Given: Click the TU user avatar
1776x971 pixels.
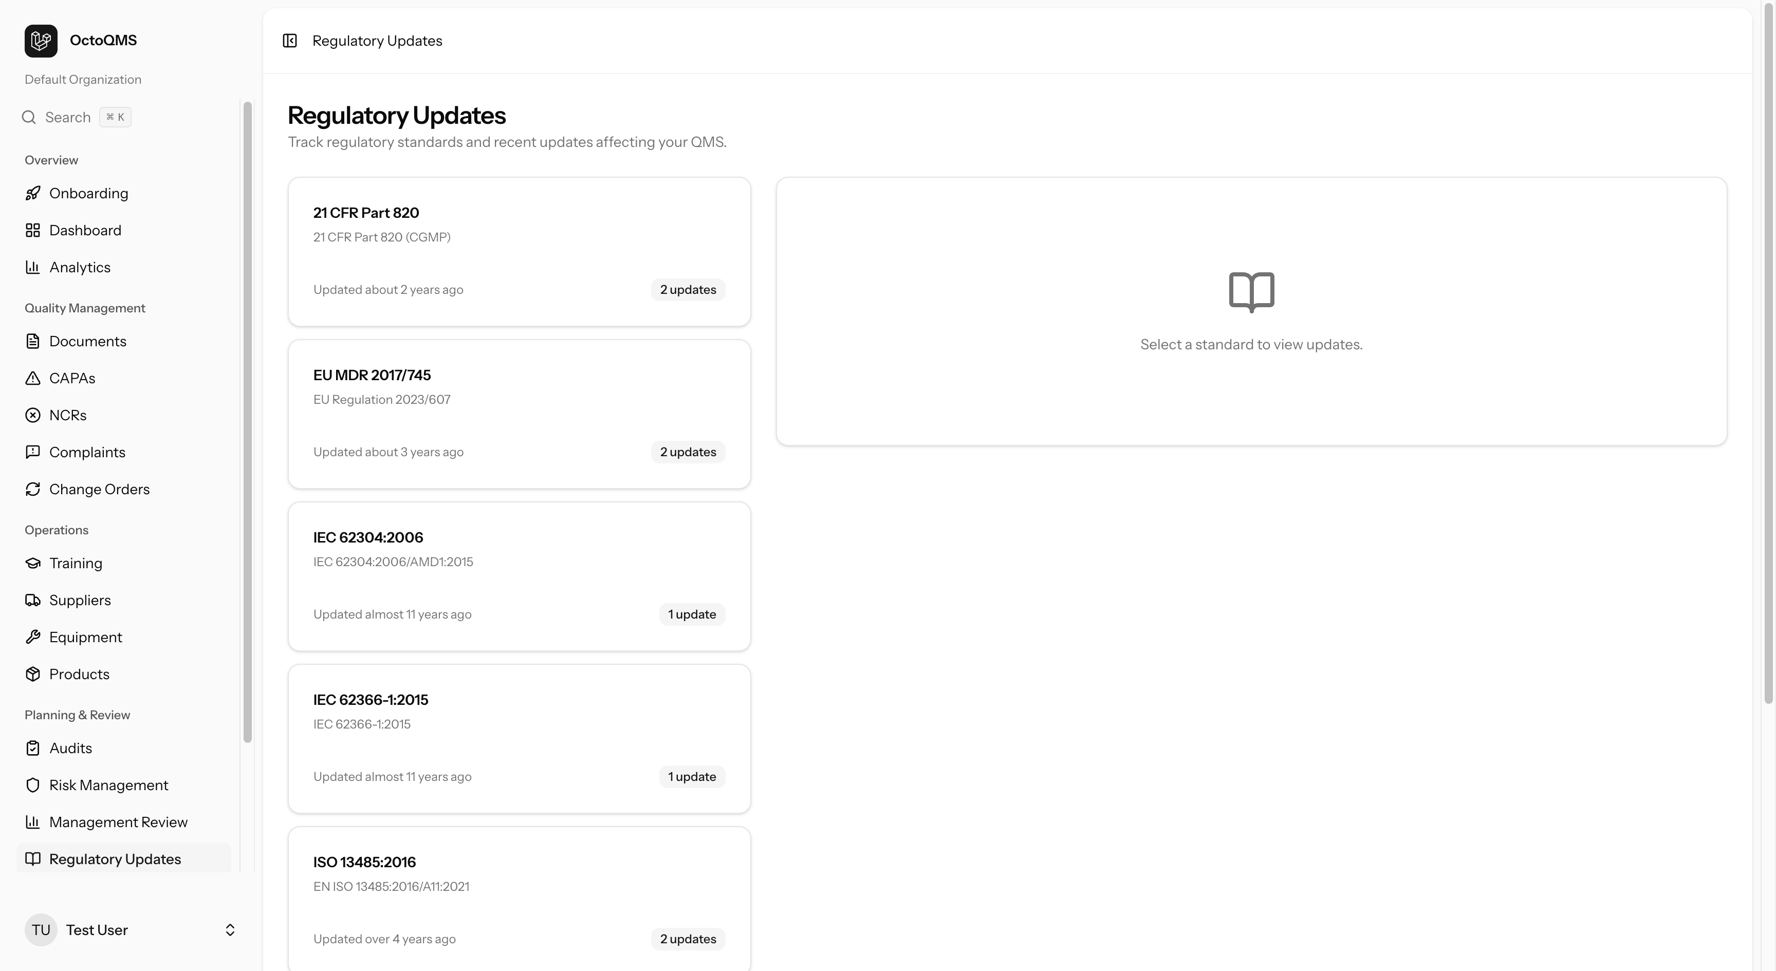Looking at the screenshot, I should coord(41,930).
